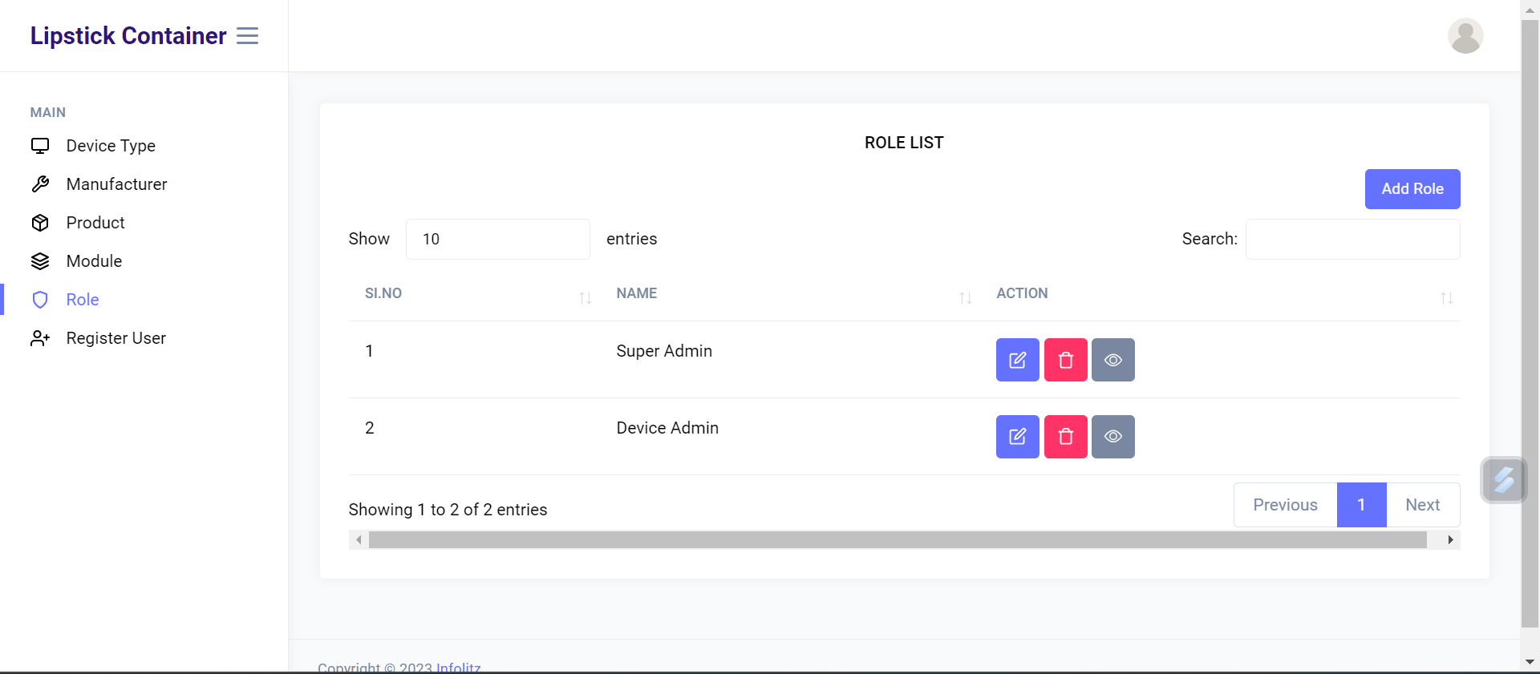Open the user profile avatar
This screenshot has height=674, width=1540.
click(1465, 36)
